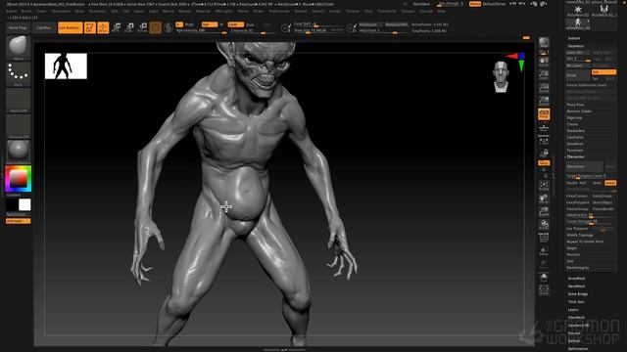Screen dimensions: 627x352
Task: Click the Actual size icon
Action: coord(544,88)
